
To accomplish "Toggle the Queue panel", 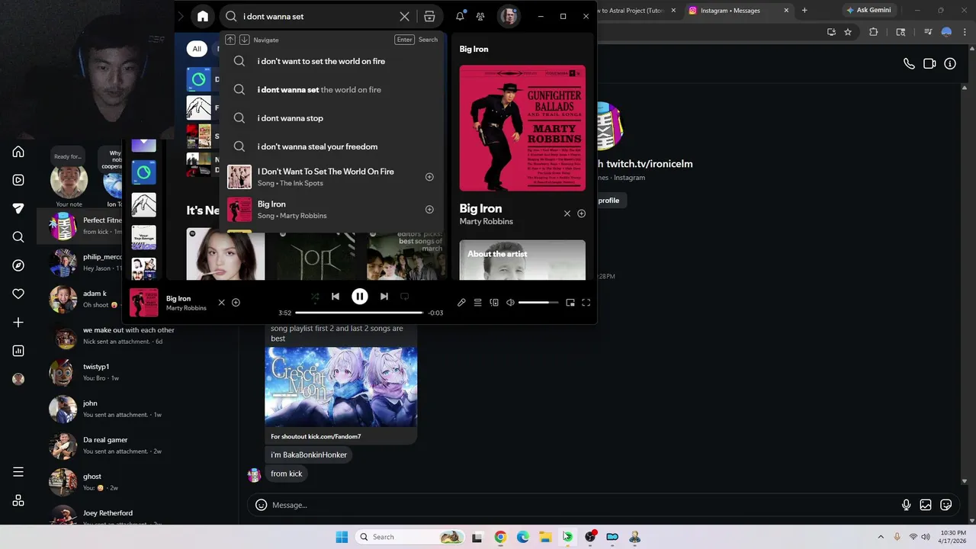I will (x=477, y=303).
